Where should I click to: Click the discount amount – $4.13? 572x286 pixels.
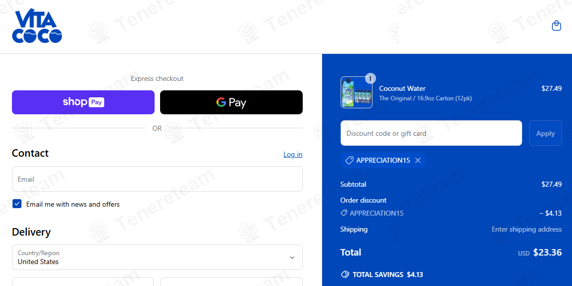tap(551, 213)
